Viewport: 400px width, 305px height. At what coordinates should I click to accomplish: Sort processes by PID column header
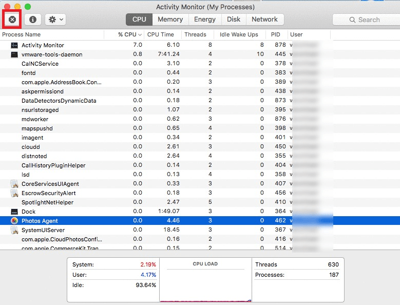(x=275, y=34)
